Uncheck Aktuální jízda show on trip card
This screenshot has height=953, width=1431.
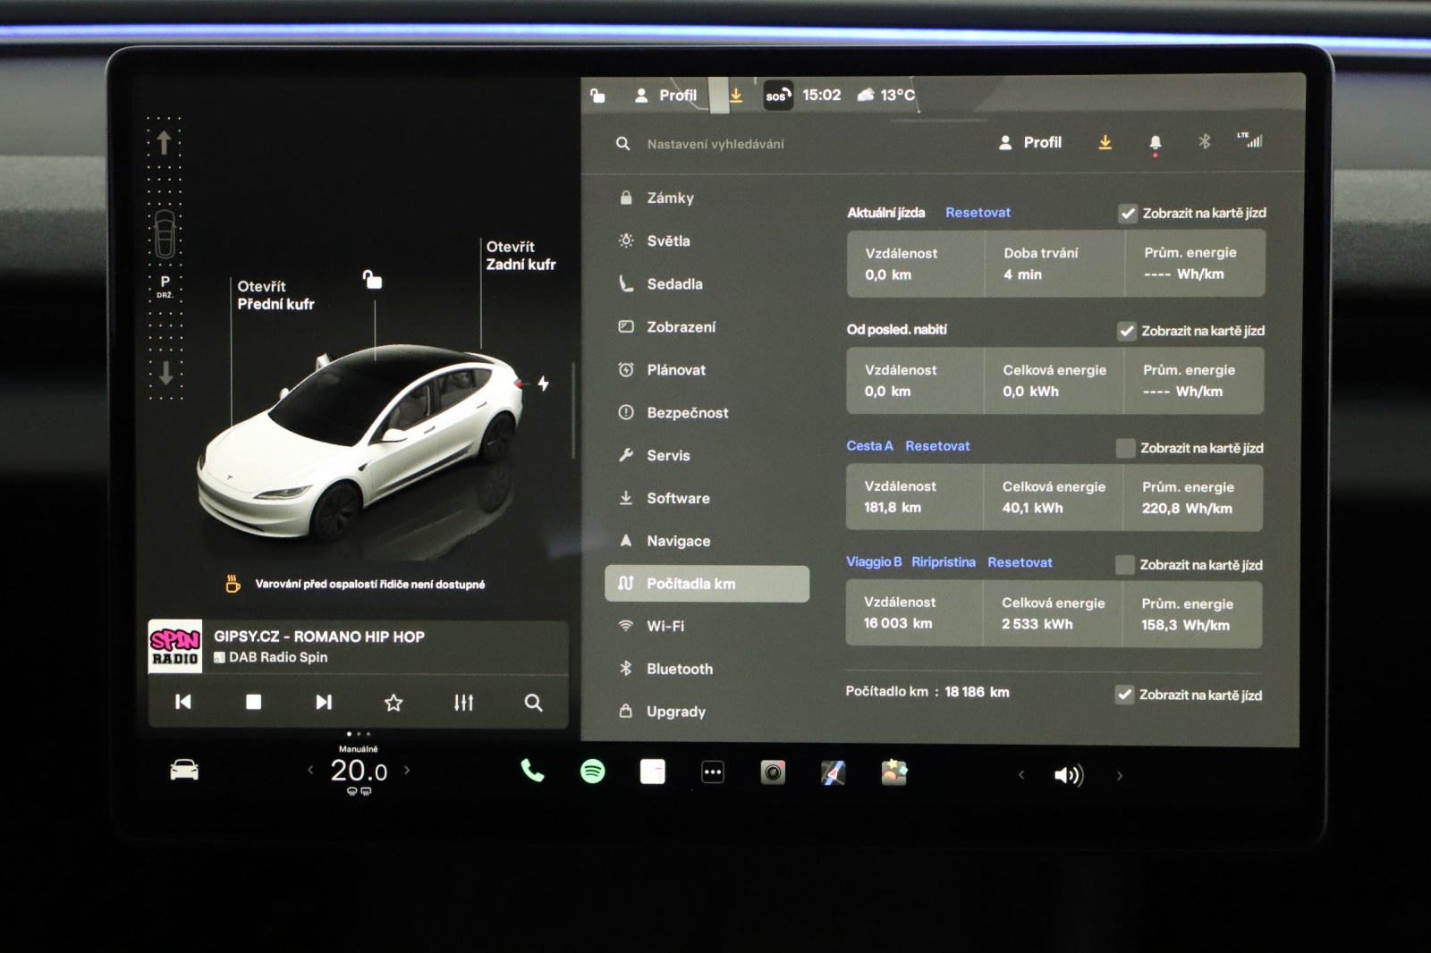[1128, 214]
